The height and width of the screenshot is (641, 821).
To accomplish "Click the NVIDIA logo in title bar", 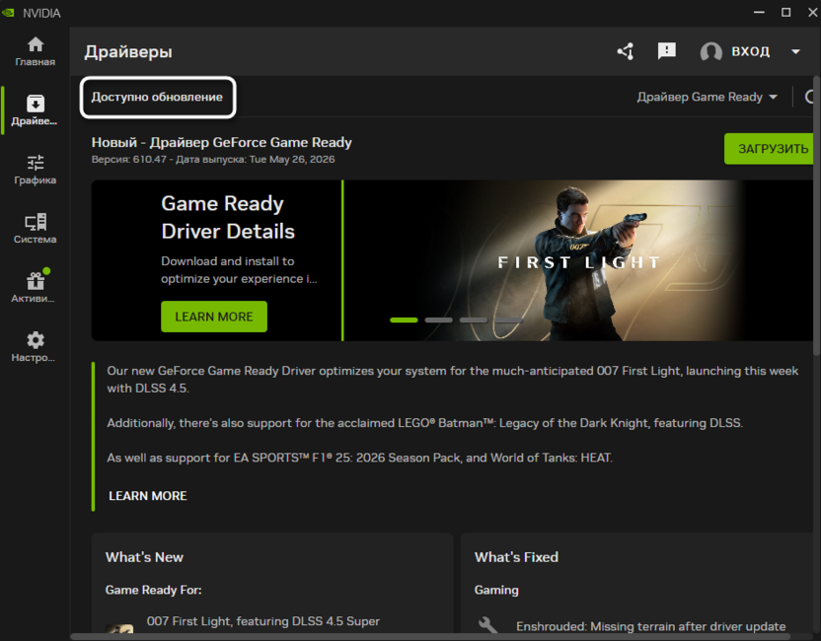I will click(8, 13).
